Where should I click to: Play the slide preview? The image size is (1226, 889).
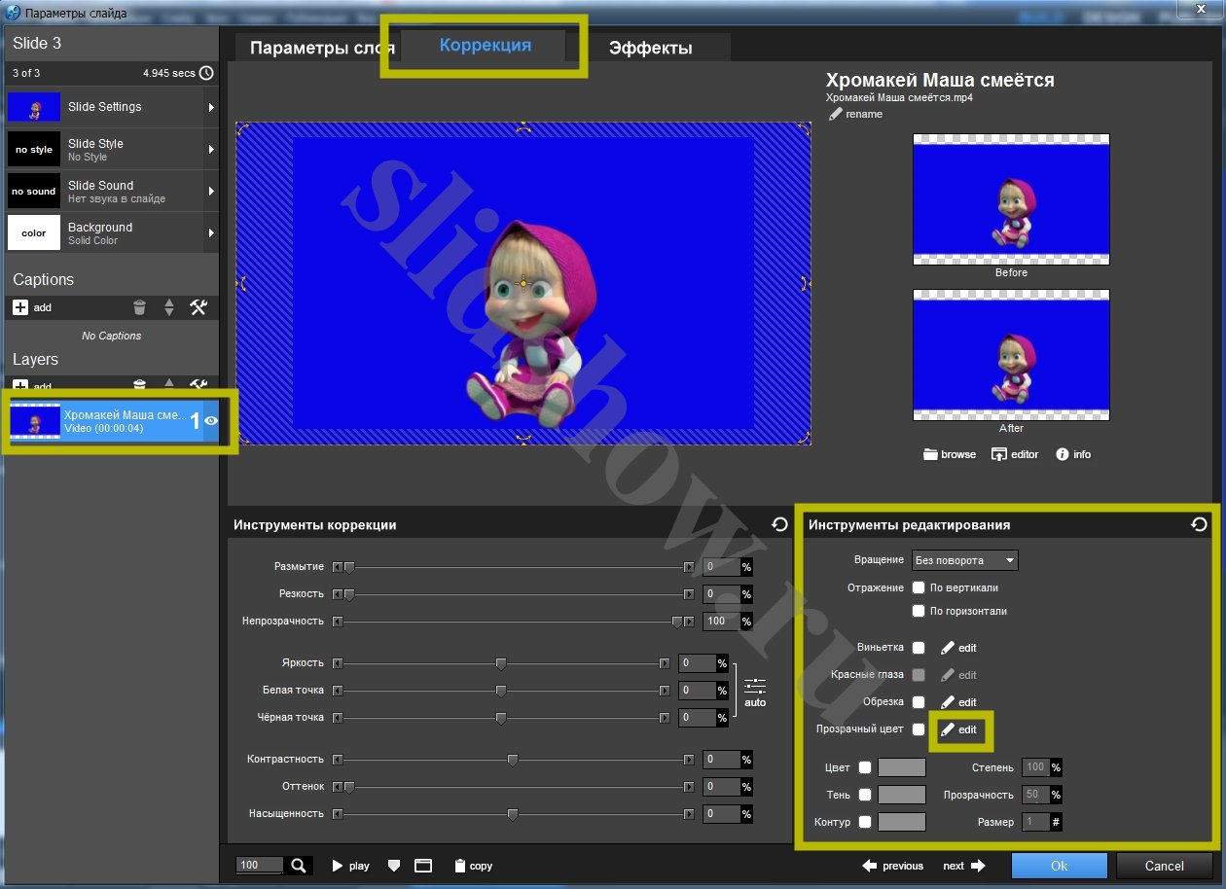[x=351, y=866]
